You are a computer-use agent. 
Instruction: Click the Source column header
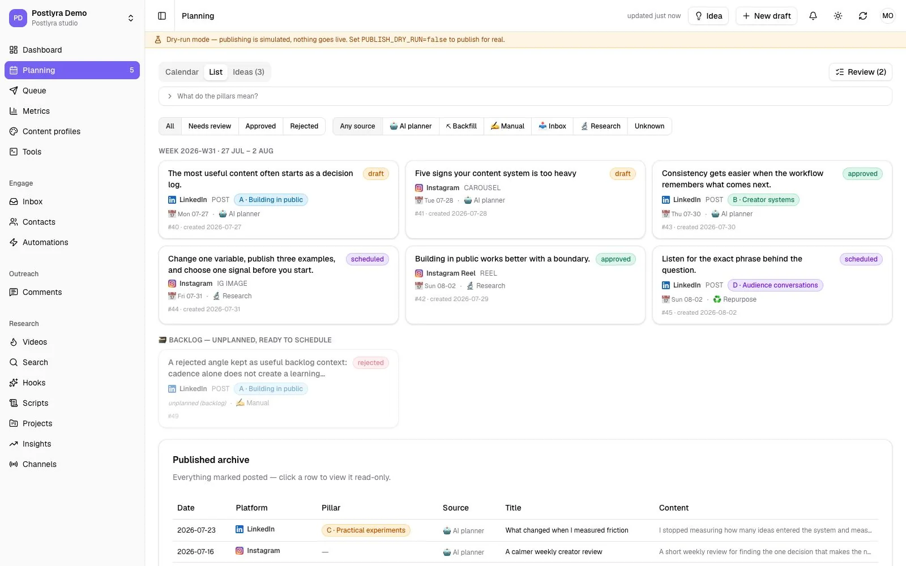(x=456, y=508)
